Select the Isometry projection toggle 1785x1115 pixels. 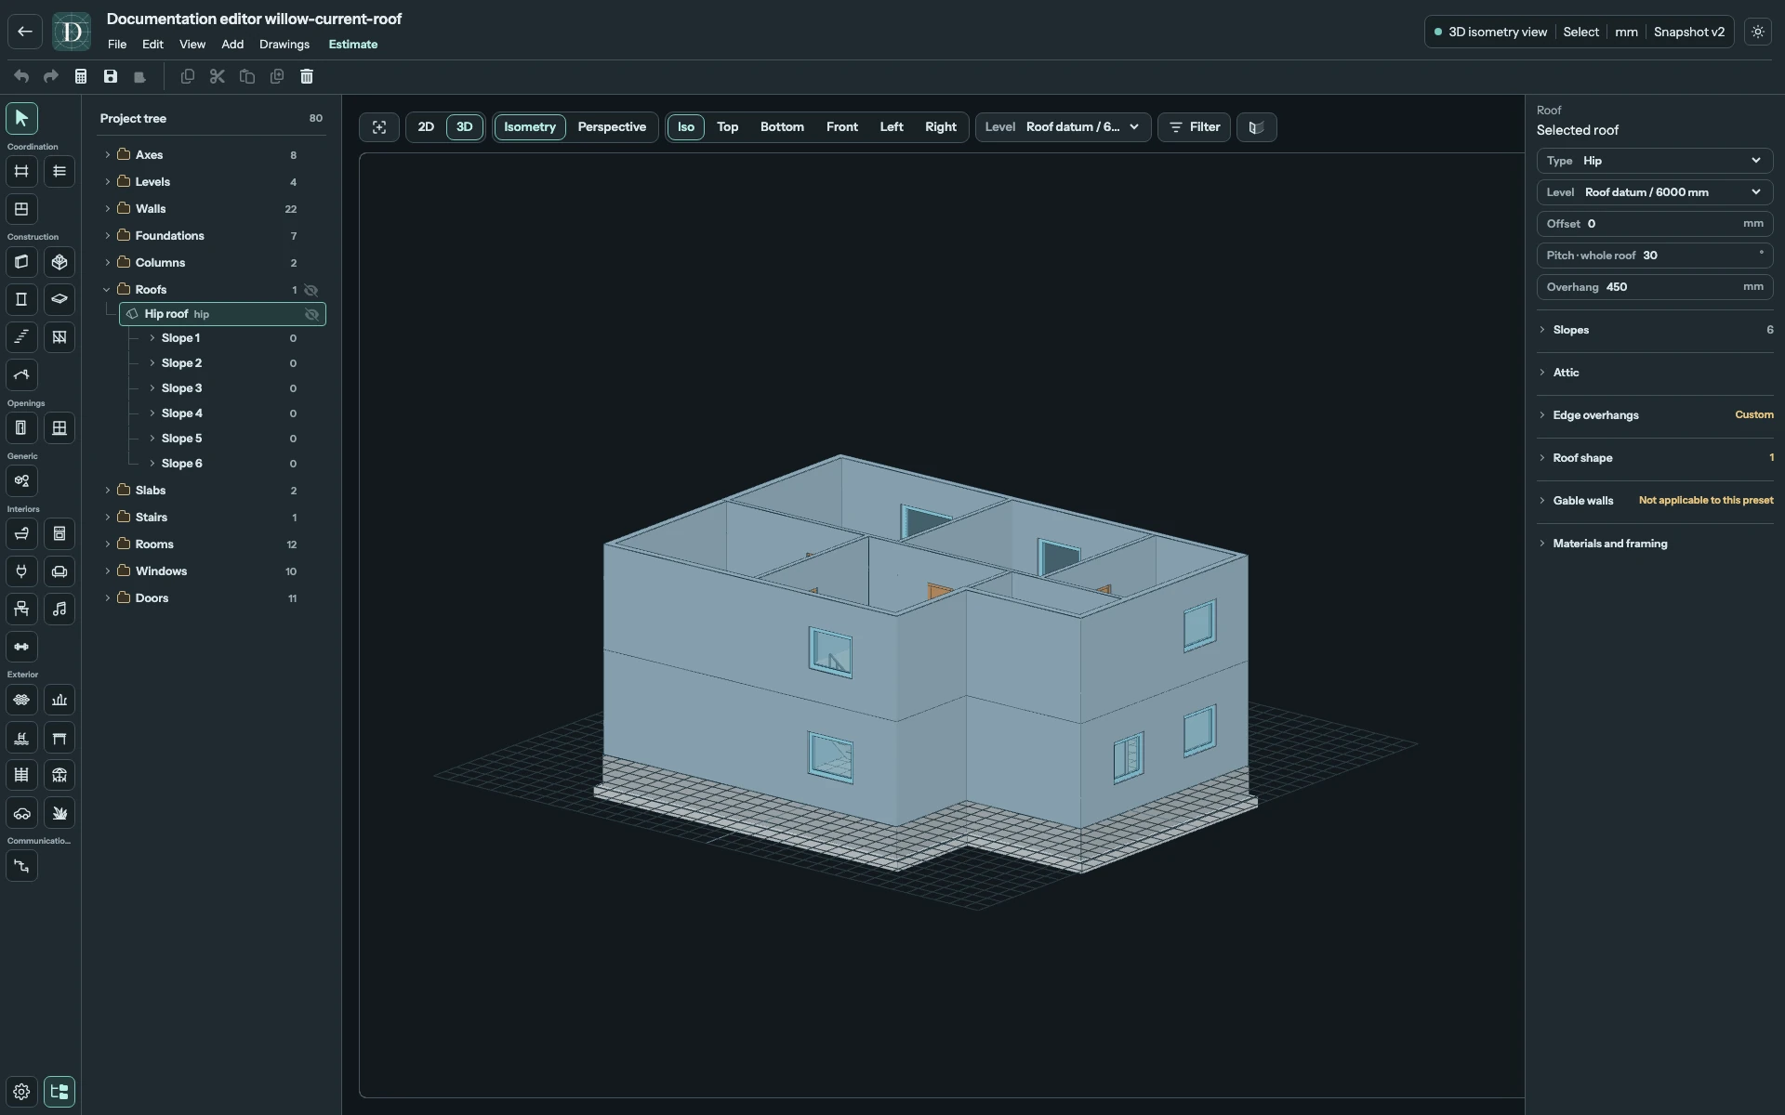click(530, 127)
